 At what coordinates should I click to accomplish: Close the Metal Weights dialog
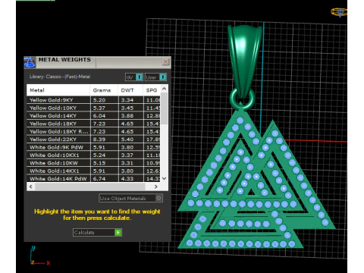165,61
